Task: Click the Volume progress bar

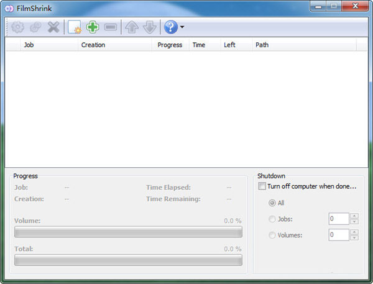Action: click(x=128, y=232)
